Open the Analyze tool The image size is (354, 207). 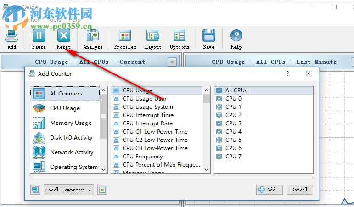[x=93, y=36]
